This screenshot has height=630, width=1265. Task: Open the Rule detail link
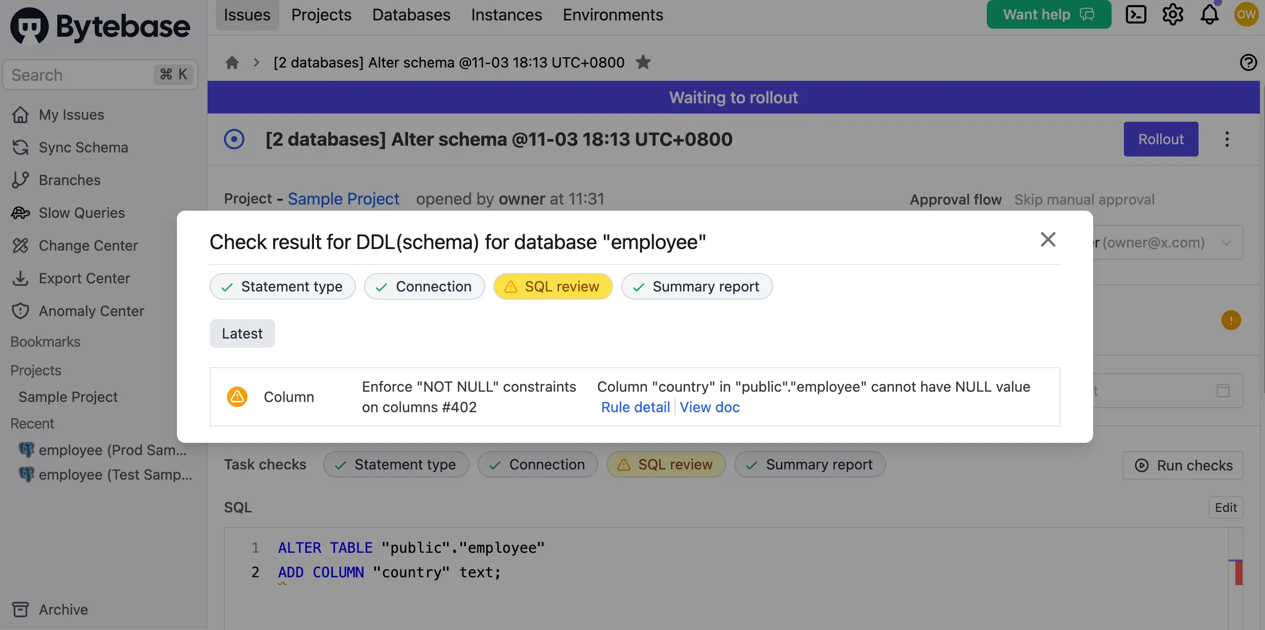[x=636, y=407]
